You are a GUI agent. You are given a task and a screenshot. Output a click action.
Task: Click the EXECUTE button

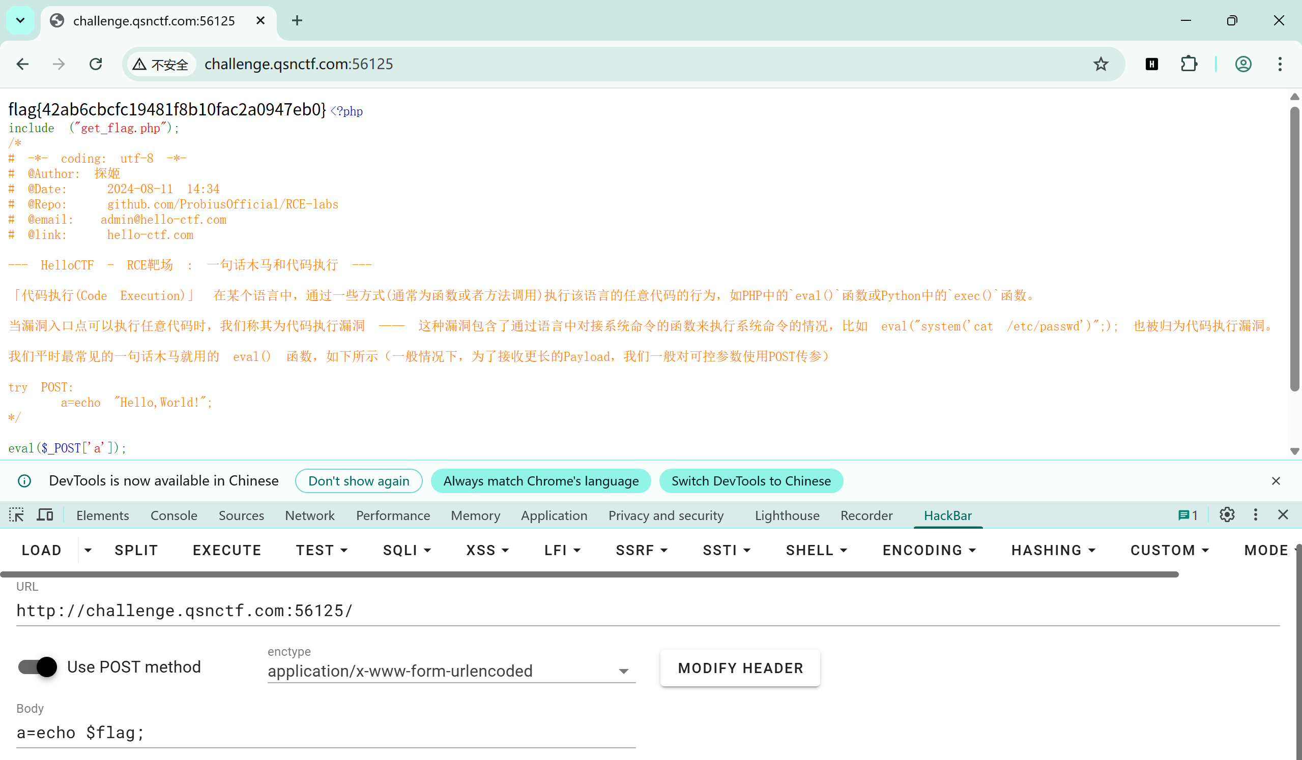point(226,551)
